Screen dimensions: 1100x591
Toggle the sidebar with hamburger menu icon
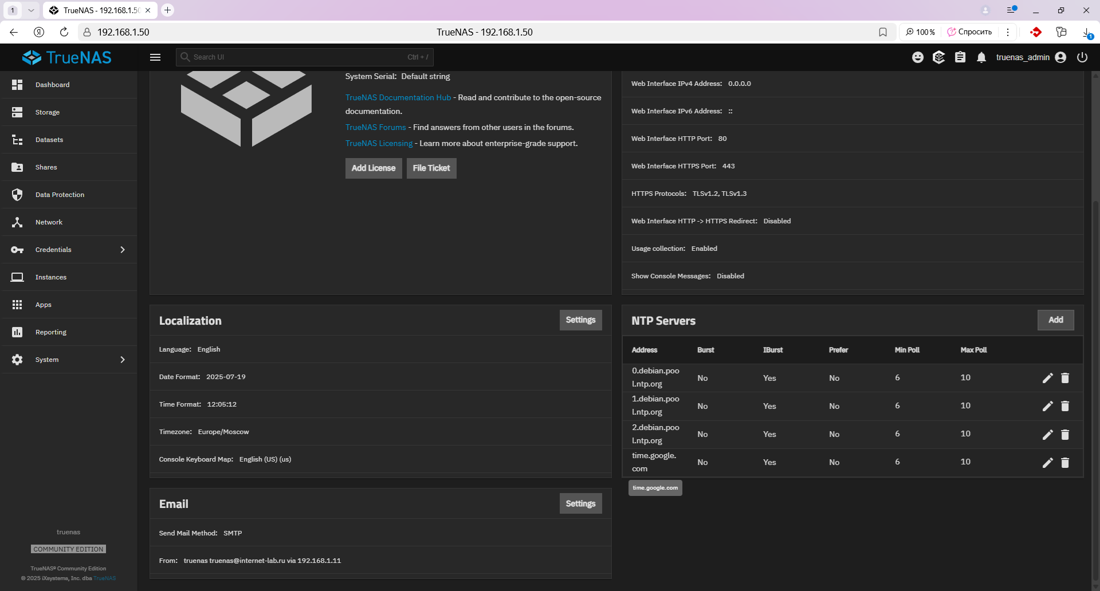click(x=155, y=57)
